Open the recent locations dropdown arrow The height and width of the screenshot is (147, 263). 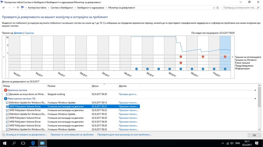pos(14,8)
